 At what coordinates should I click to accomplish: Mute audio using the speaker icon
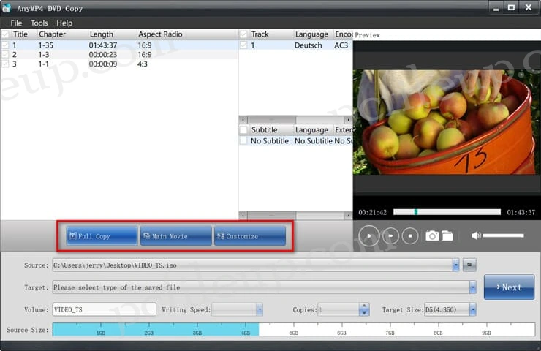click(476, 235)
